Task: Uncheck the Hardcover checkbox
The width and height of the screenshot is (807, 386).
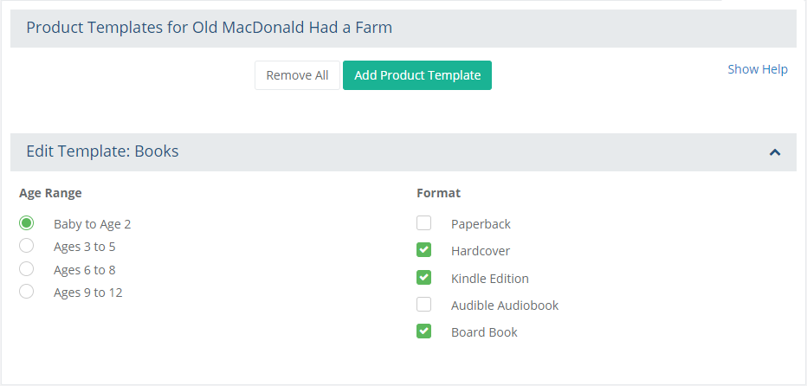Action: pyautogui.click(x=423, y=250)
